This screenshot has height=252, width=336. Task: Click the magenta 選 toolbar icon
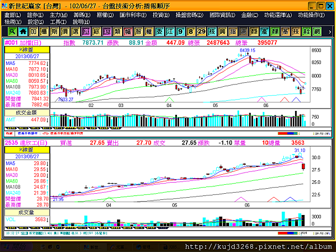86,32
